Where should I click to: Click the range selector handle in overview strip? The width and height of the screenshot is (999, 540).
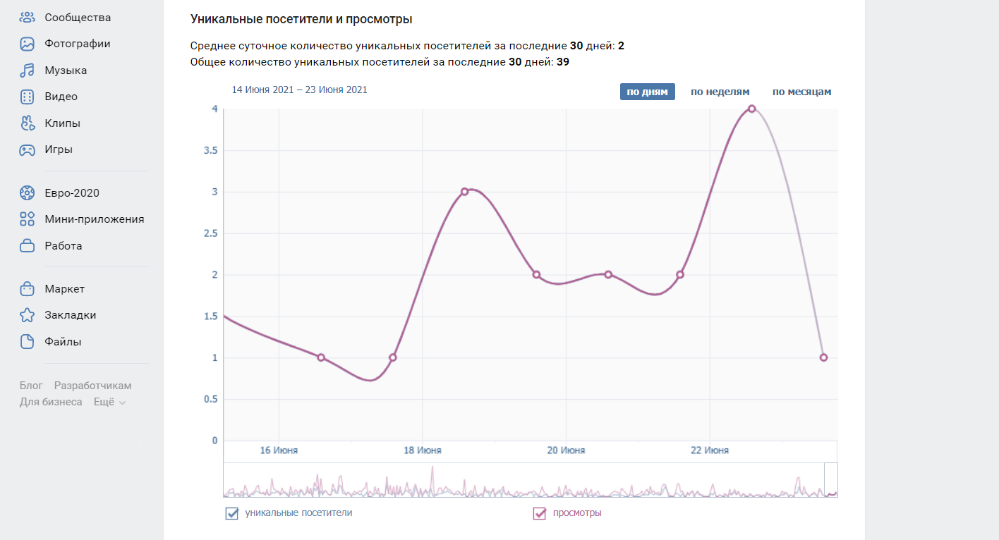[x=830, y=479]
